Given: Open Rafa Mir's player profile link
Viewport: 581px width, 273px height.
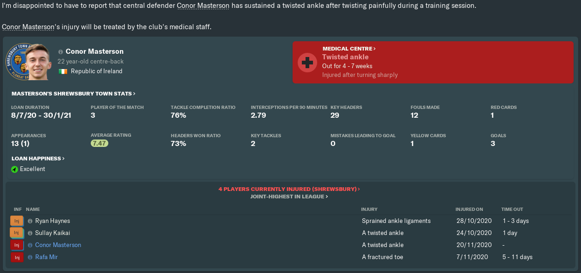Looking at the screenshot, I should point(46,257).
